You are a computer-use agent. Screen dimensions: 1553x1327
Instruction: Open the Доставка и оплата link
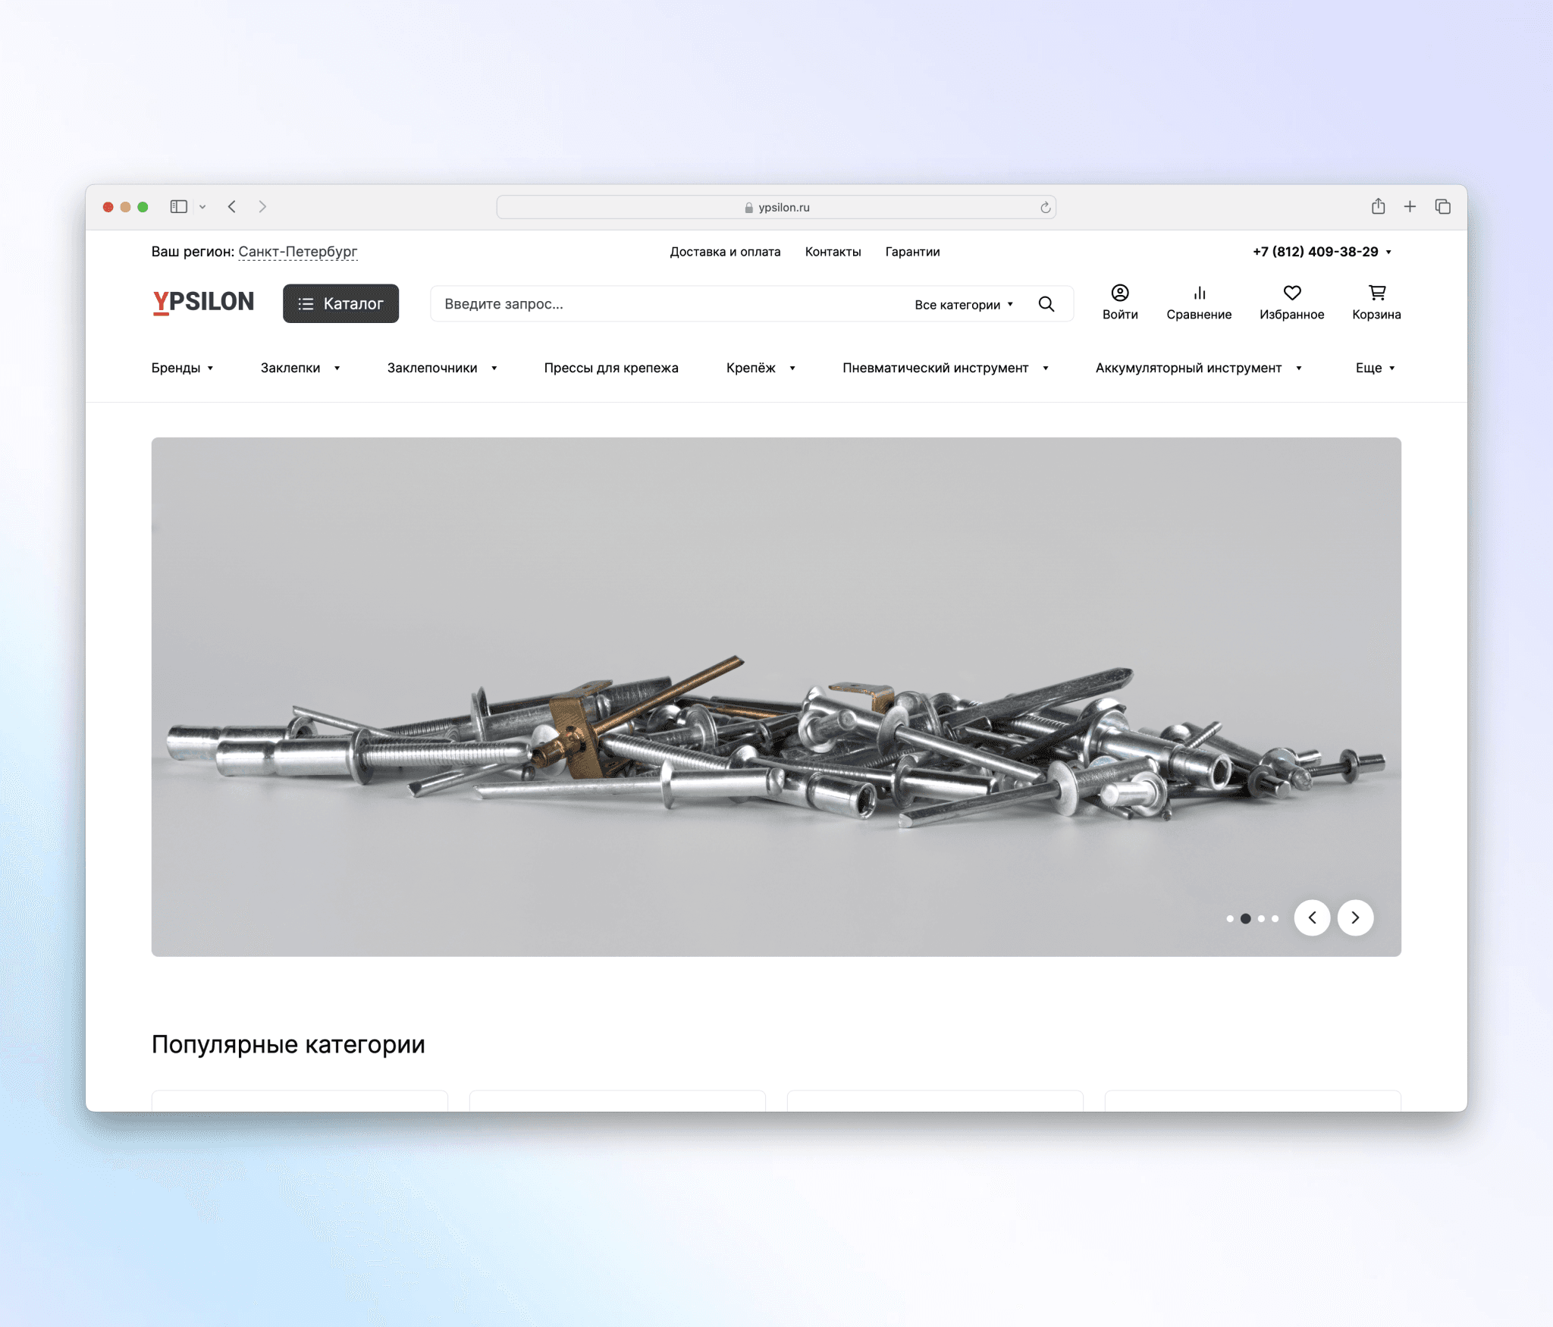click(724, 252)
